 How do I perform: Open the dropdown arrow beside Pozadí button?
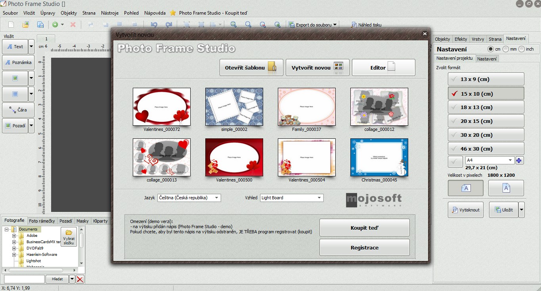click(x=31, y=126)
